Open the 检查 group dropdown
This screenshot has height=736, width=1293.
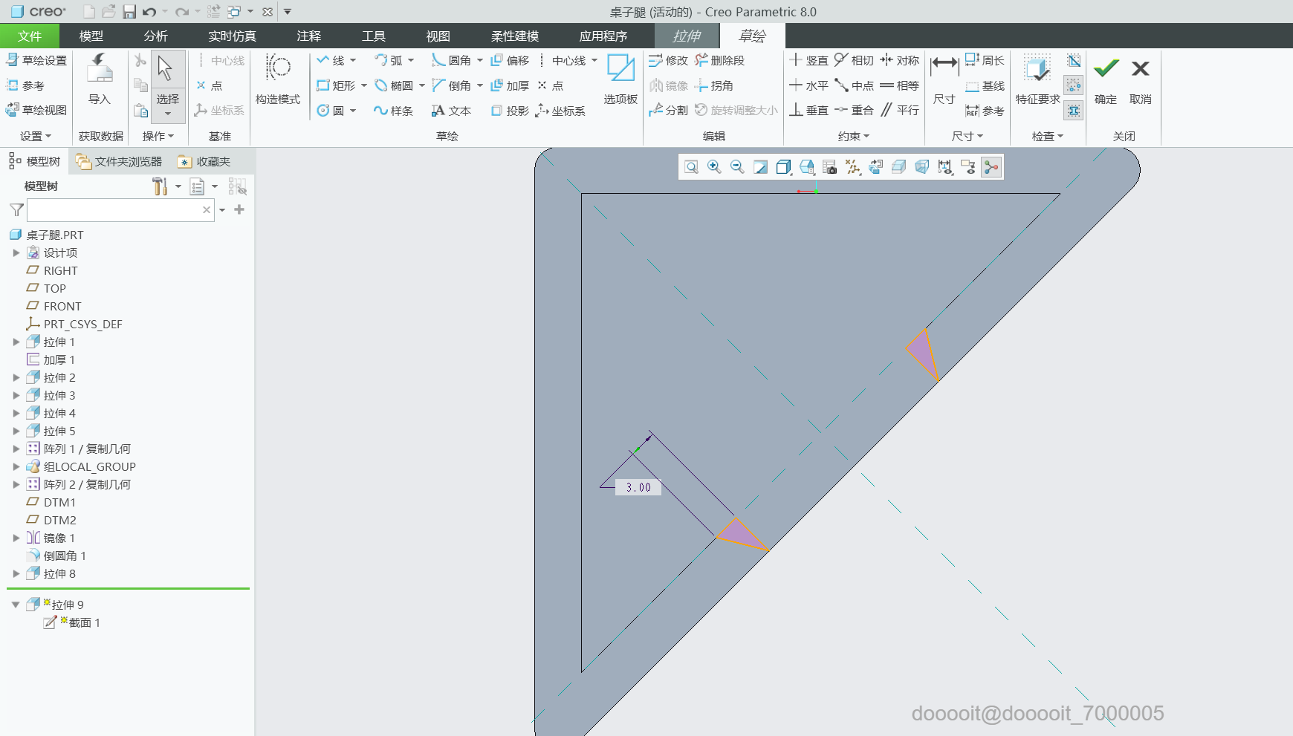[x=1048, y=136]
